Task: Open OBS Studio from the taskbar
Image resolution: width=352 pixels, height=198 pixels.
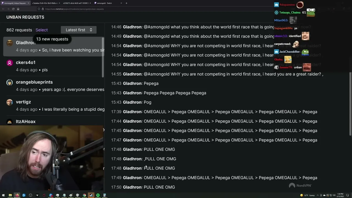Action: pyautogui.click(x=31, y=195)
